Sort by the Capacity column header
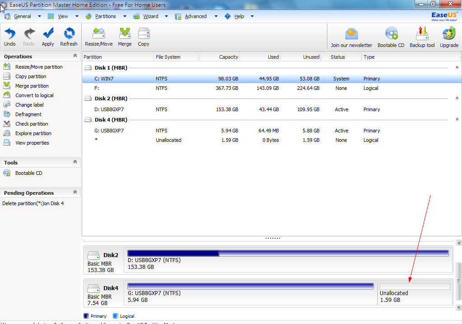Image resolution: width=462 pixels, height=324 pixels. tap(219, 57)
